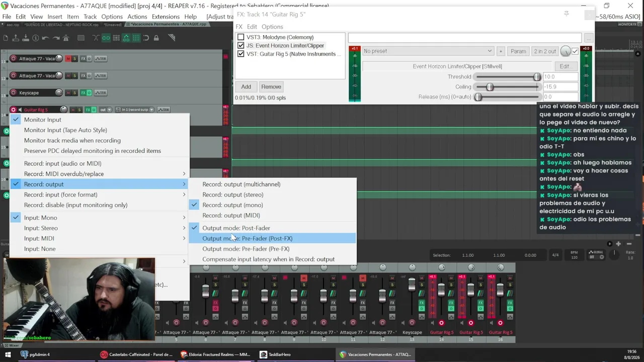This screenshot has height=362, width=644.
Task: Click the Open Project toolbar icon
Action: [16, 38]
